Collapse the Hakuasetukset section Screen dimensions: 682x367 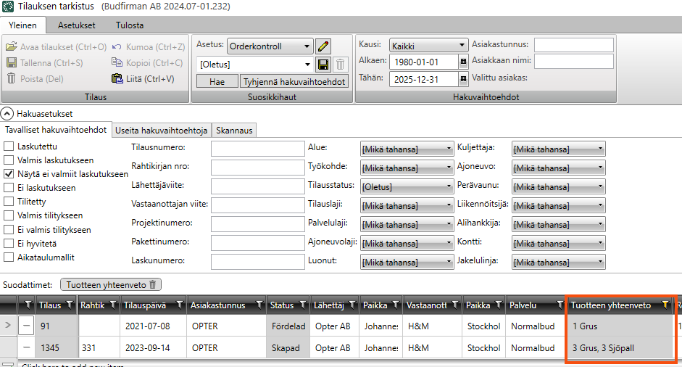click(x=7, y=113)
